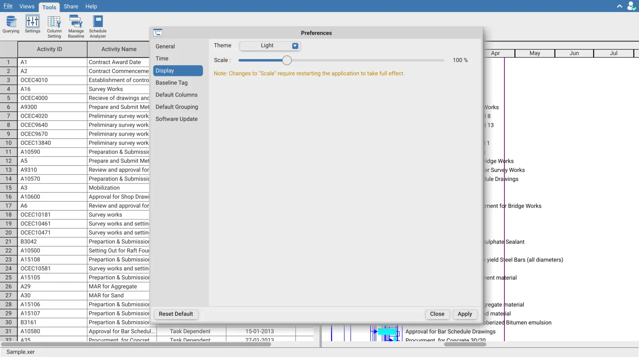Image resolution: width=639 pixels, height=357 pixels.
Task: Click the 15-01-2013 date cell
Action: [260, 331]
